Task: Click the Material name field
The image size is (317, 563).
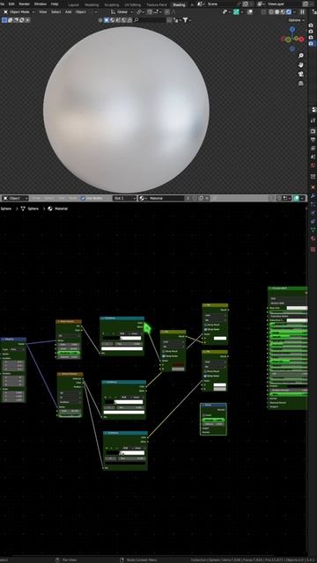Action: [x=166, y=198]
